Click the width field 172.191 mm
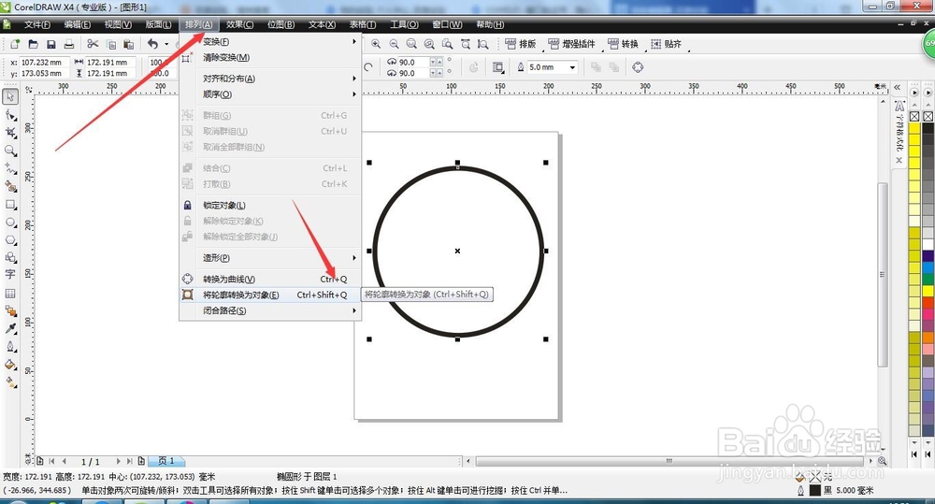The height and width of the screenshot is (504, 935). point(109,62)
